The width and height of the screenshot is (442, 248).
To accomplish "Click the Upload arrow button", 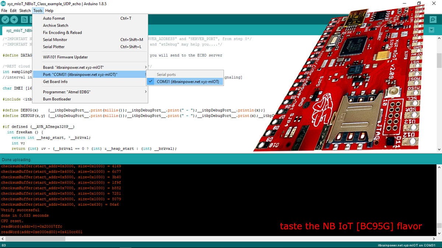I will tap(14, 20).
